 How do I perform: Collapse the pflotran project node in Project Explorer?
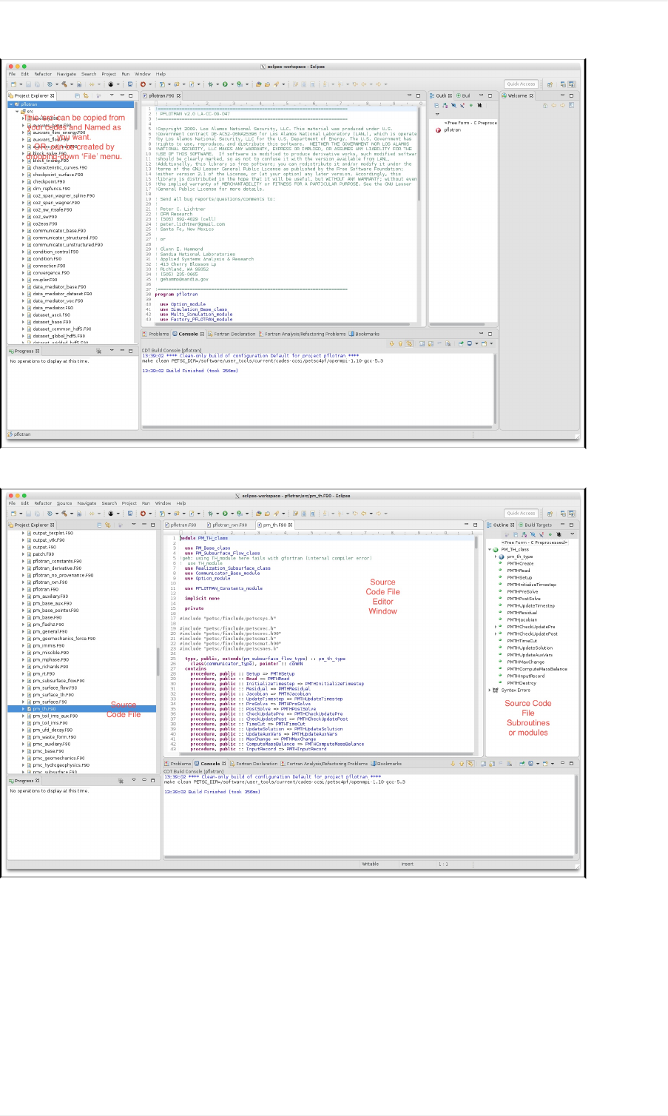[x=12, y=105]
